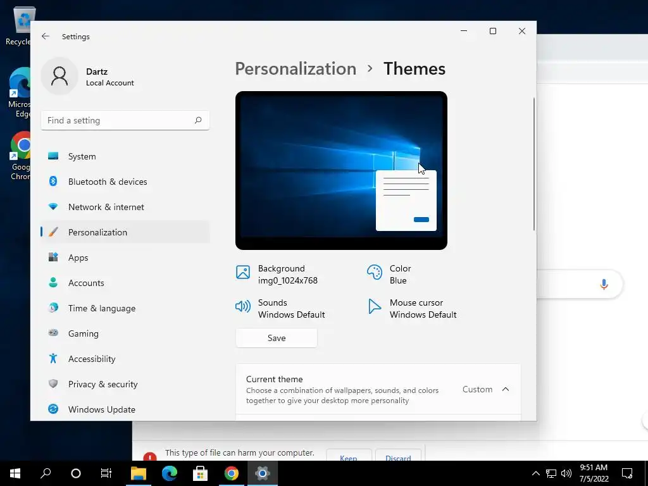Open Color Blue setting

[389, 275]
